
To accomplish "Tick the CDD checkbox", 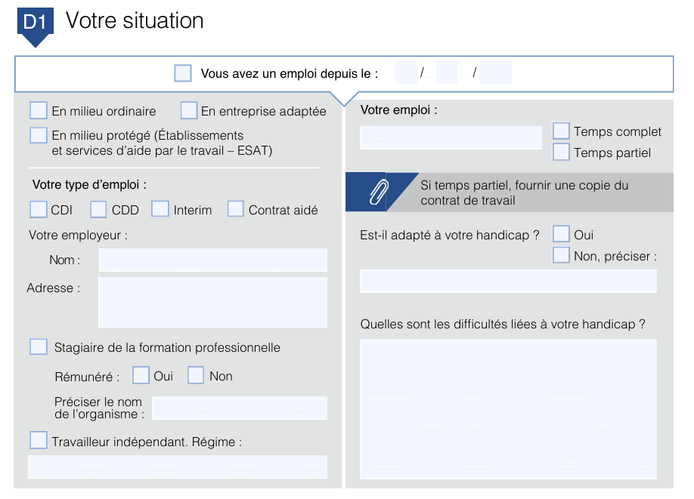I will pos(98,209).
